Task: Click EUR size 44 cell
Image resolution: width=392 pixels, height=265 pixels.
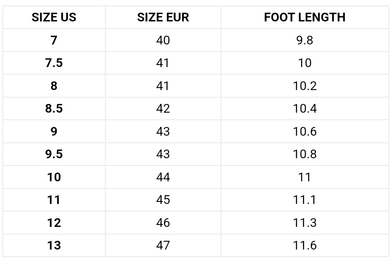Action: (x=163, y=177)
